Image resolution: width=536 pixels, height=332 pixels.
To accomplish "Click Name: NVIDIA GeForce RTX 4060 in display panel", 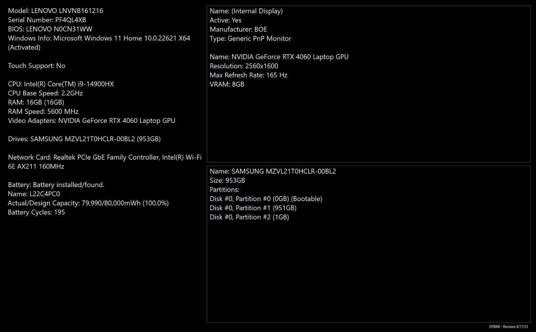I will 279,57.
